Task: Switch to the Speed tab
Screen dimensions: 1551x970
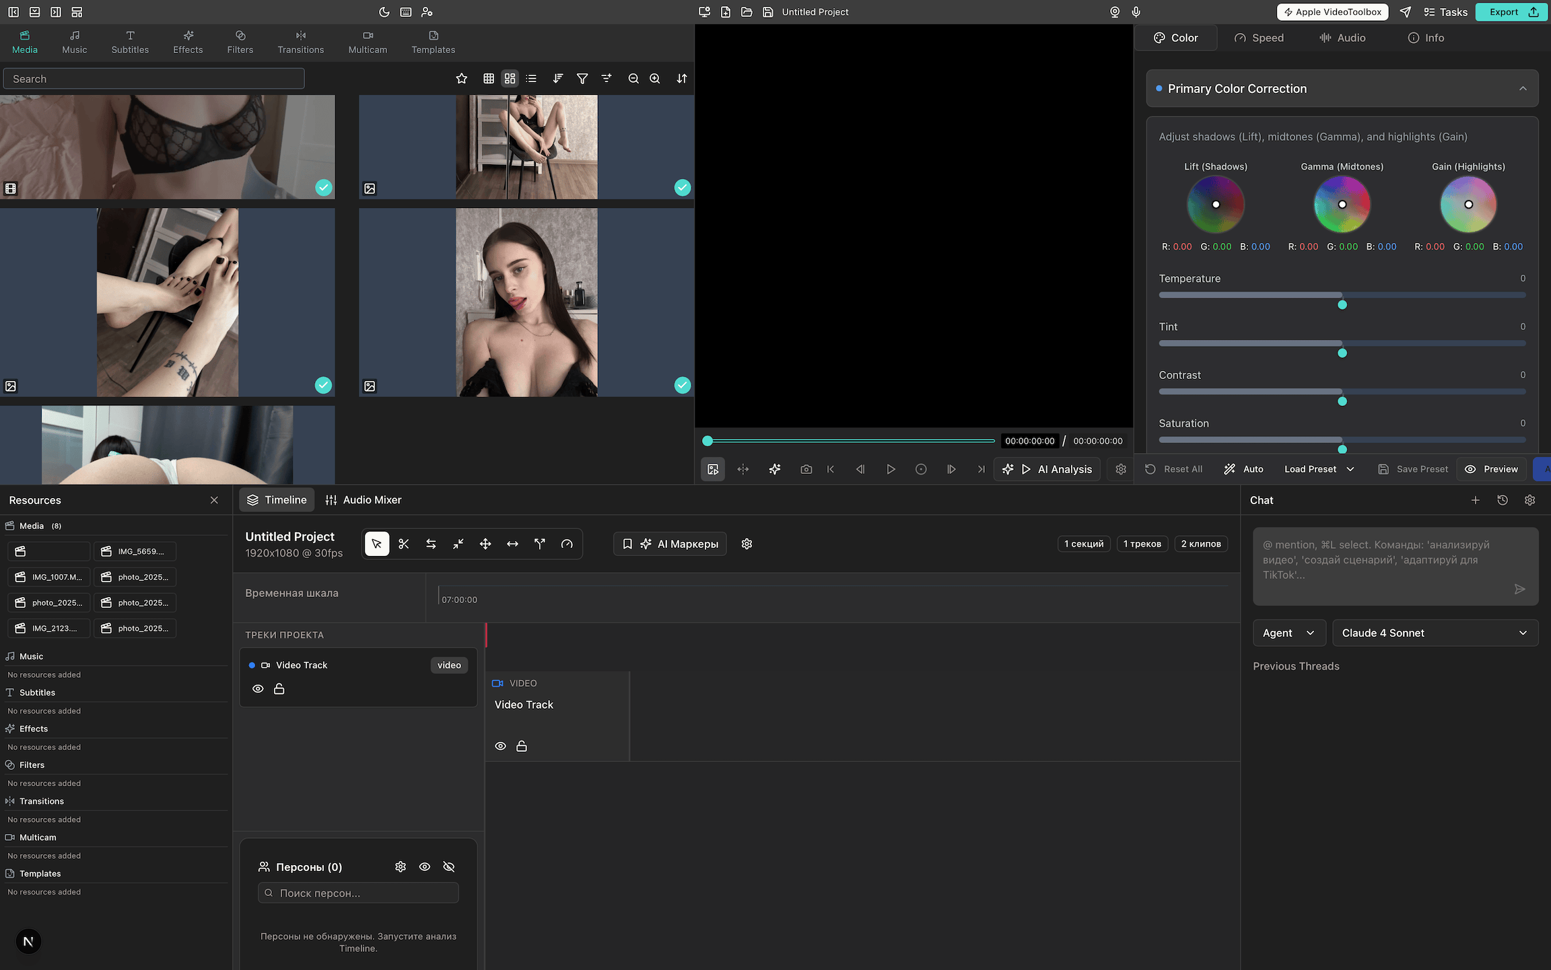Action: click(x=1259, y=38)
